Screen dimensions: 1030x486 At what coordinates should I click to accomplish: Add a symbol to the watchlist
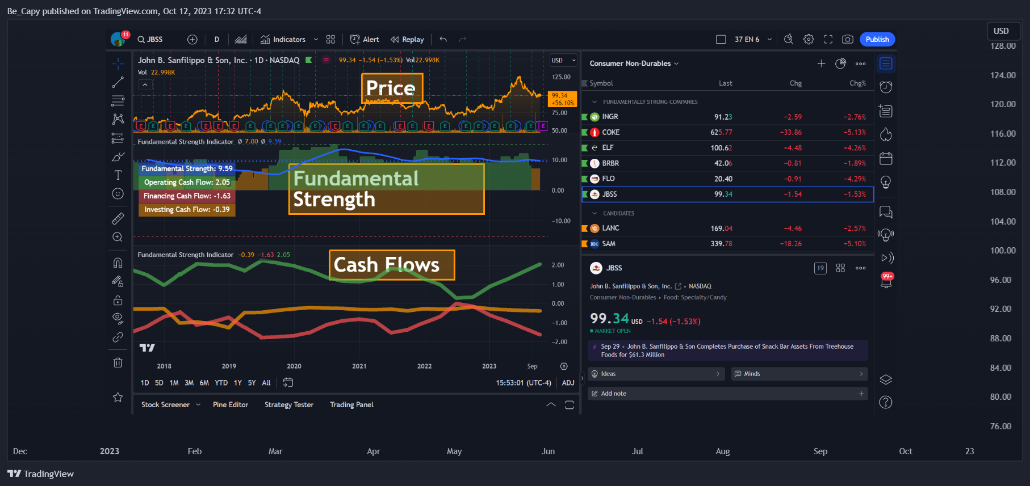[x=821, y=64]
